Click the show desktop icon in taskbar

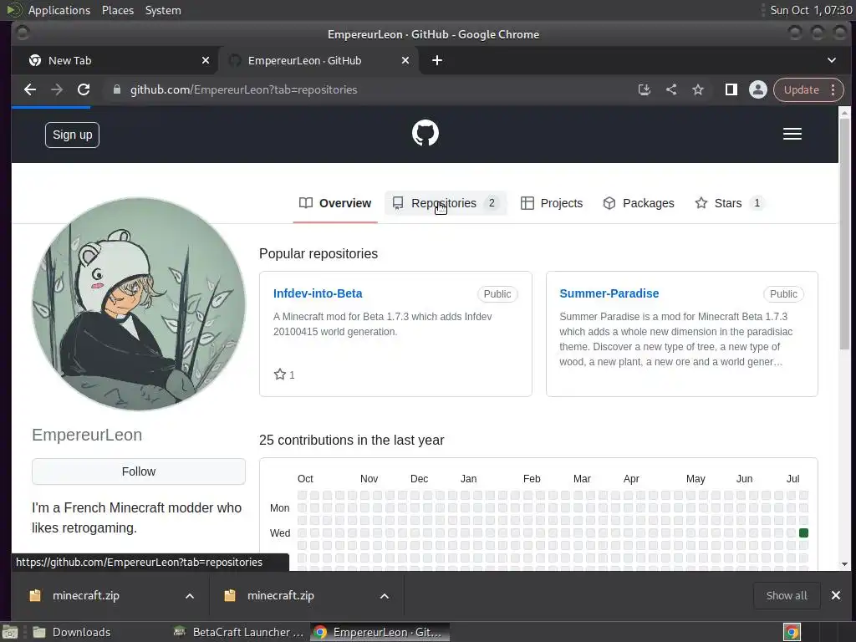(x=10, y=632)
